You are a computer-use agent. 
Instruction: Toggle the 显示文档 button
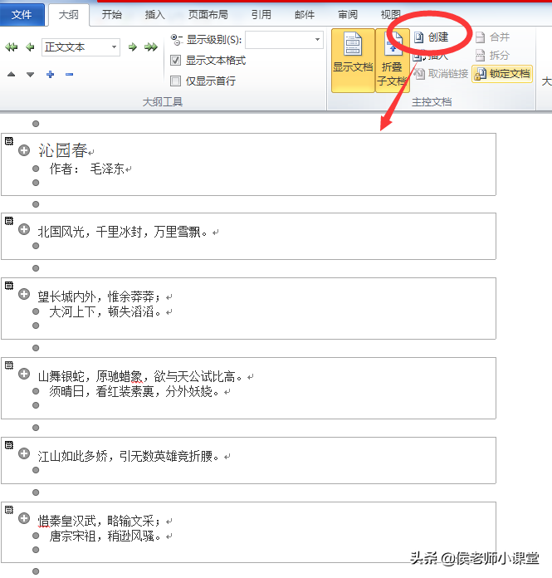pyautogui.click(x=353, y=61)
